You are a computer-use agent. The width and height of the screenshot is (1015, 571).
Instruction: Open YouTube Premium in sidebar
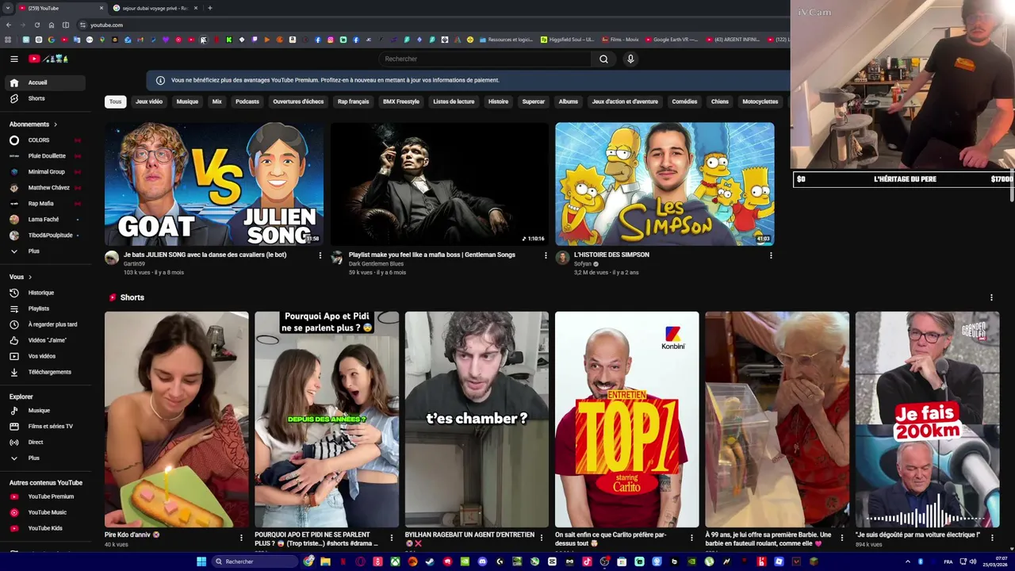pos(46,496)
